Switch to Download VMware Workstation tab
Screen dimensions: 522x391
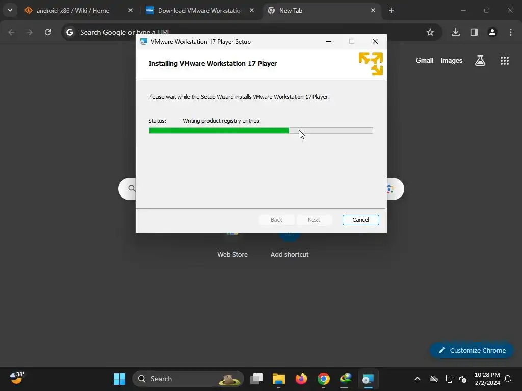click(200, 11)
